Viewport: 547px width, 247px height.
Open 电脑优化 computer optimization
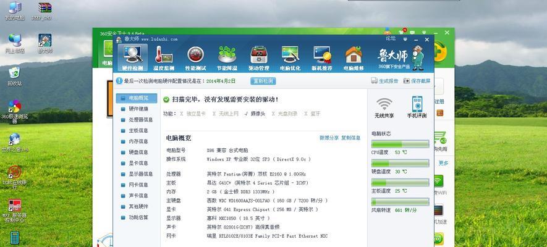tap(290, 58)
